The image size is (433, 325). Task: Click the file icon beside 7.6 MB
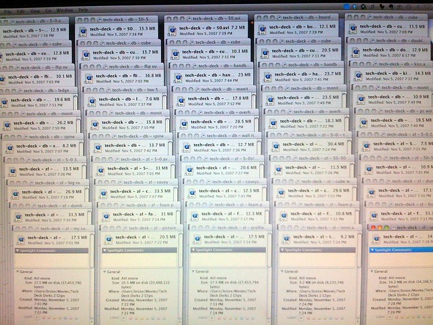(92, 102)
